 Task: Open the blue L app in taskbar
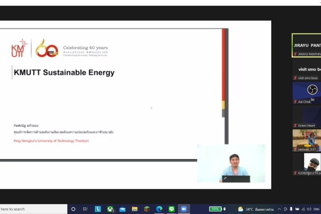coord(98,209)
